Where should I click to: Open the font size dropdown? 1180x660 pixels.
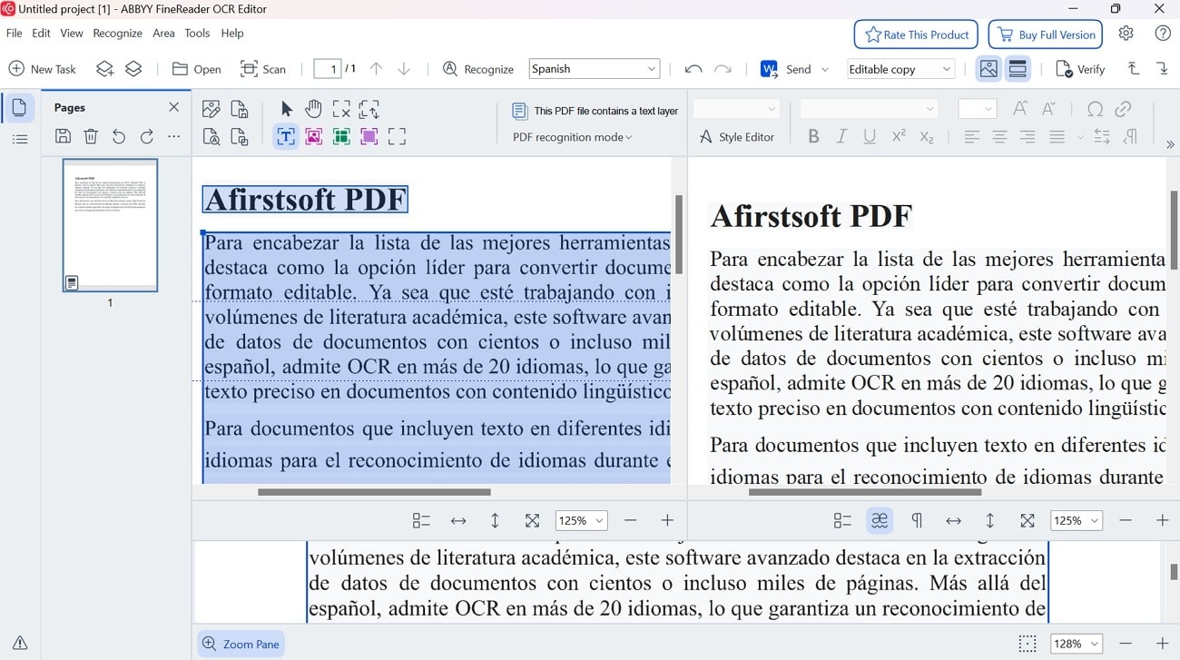(x=978, y=109)
